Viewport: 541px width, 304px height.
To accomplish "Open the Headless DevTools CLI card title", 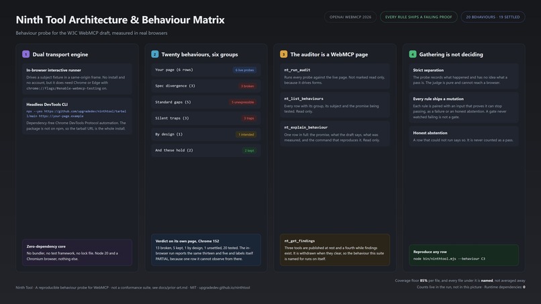I will 47,104.
